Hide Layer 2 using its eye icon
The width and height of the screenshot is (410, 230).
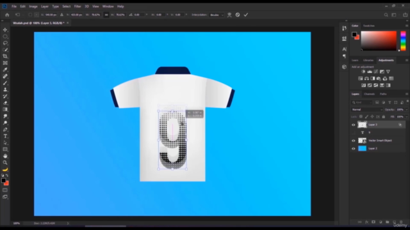pyautogui.click(x=354, y=148)
